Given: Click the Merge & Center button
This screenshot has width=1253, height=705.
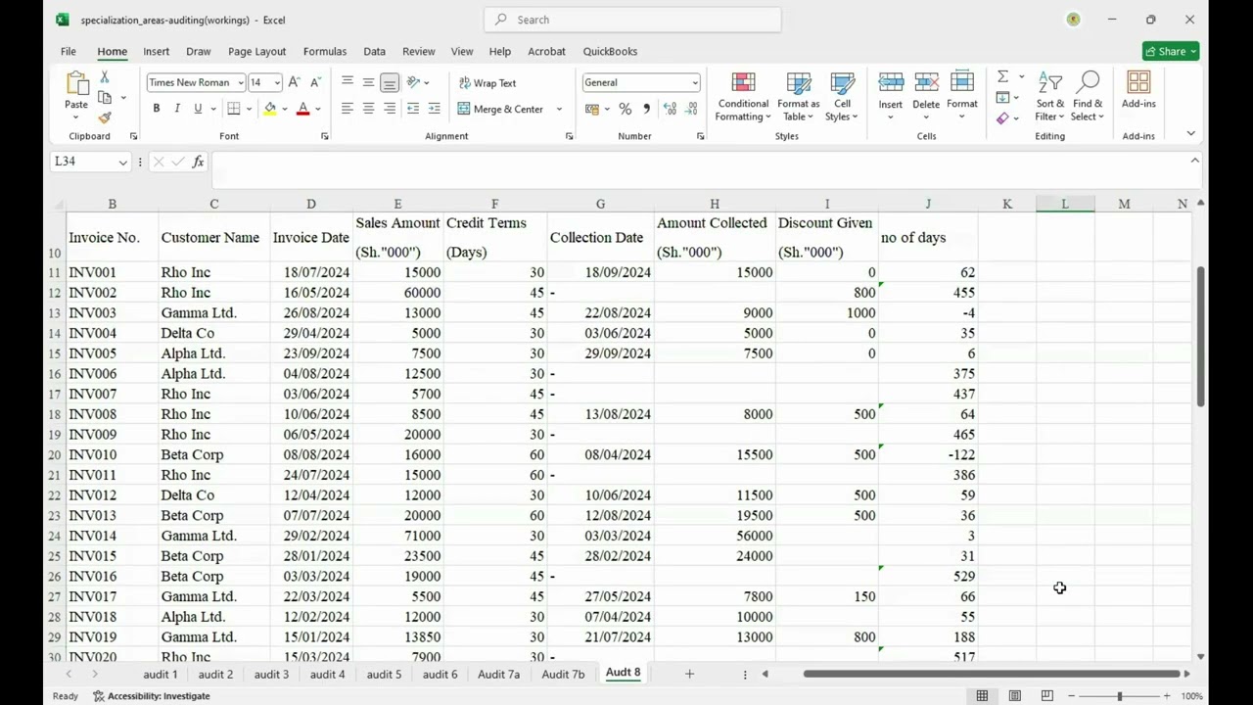Looking at the screenshot, I should pyautogui.click(x=500, y=109).
